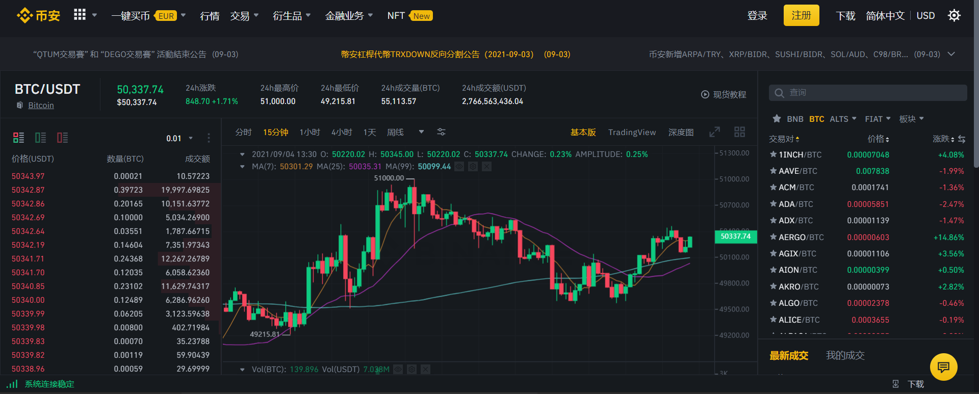979x394 pixels.
Task: Open multi-chart grid layout icon
Action: tap(740, 132)
